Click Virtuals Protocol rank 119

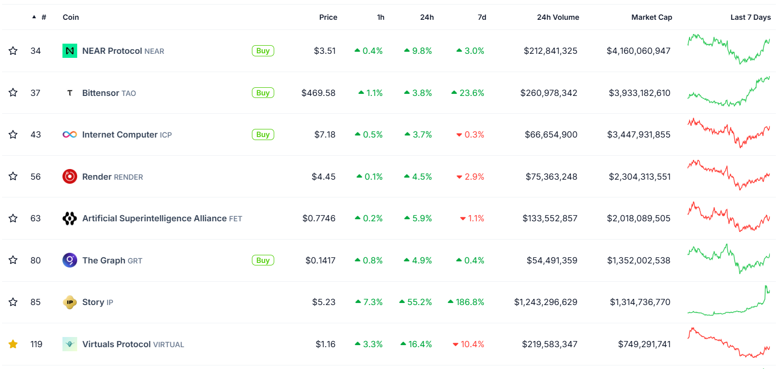(36, 344)
